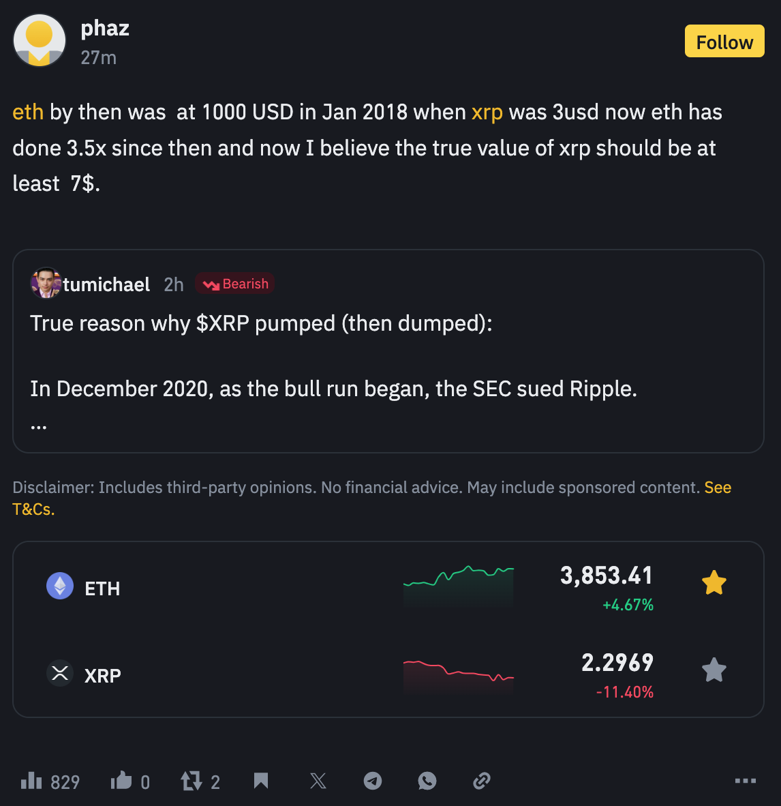Open the See T&Cs link
781x806 pixels.
371,498
